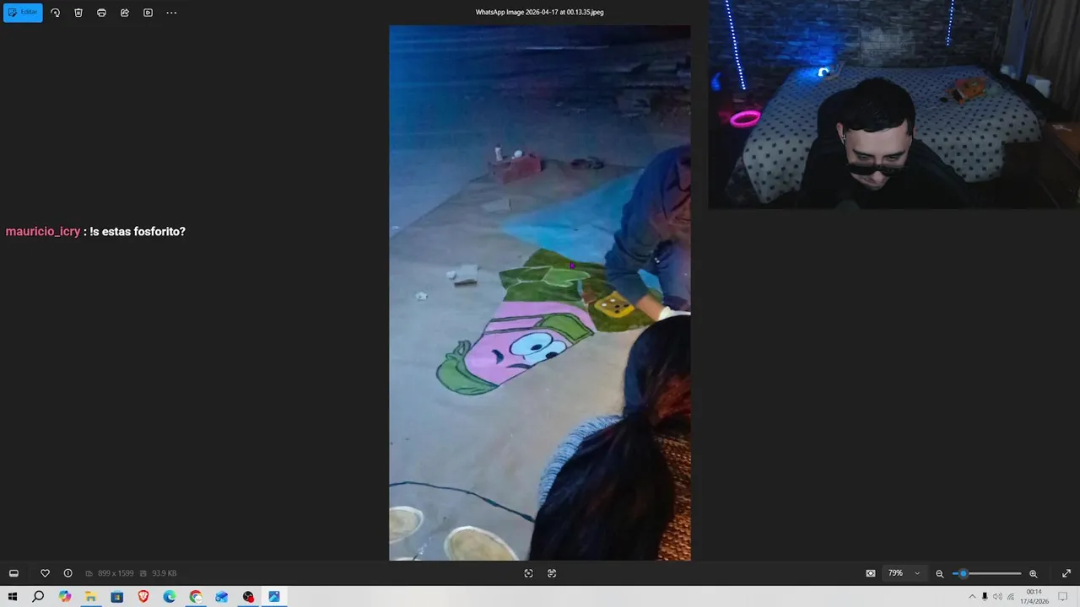Click the zoom slider handle

(x=963, y=573)
